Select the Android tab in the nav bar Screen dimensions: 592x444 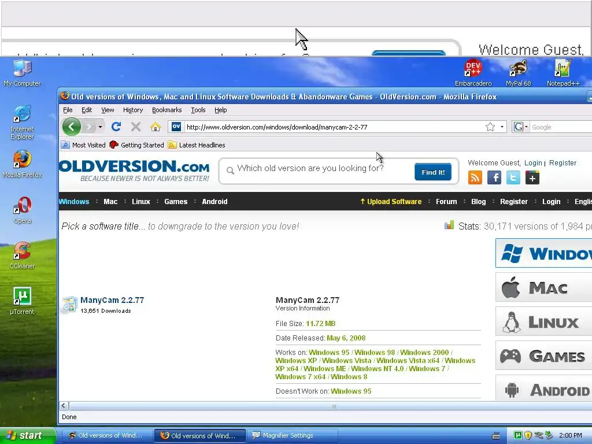215,201
